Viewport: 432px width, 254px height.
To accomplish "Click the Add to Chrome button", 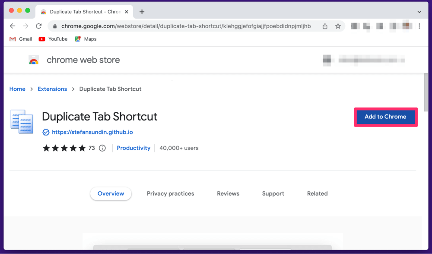I will pos(386,117).
